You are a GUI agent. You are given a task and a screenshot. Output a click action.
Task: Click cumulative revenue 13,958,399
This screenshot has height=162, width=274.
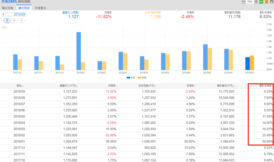[x=227, y=148]
